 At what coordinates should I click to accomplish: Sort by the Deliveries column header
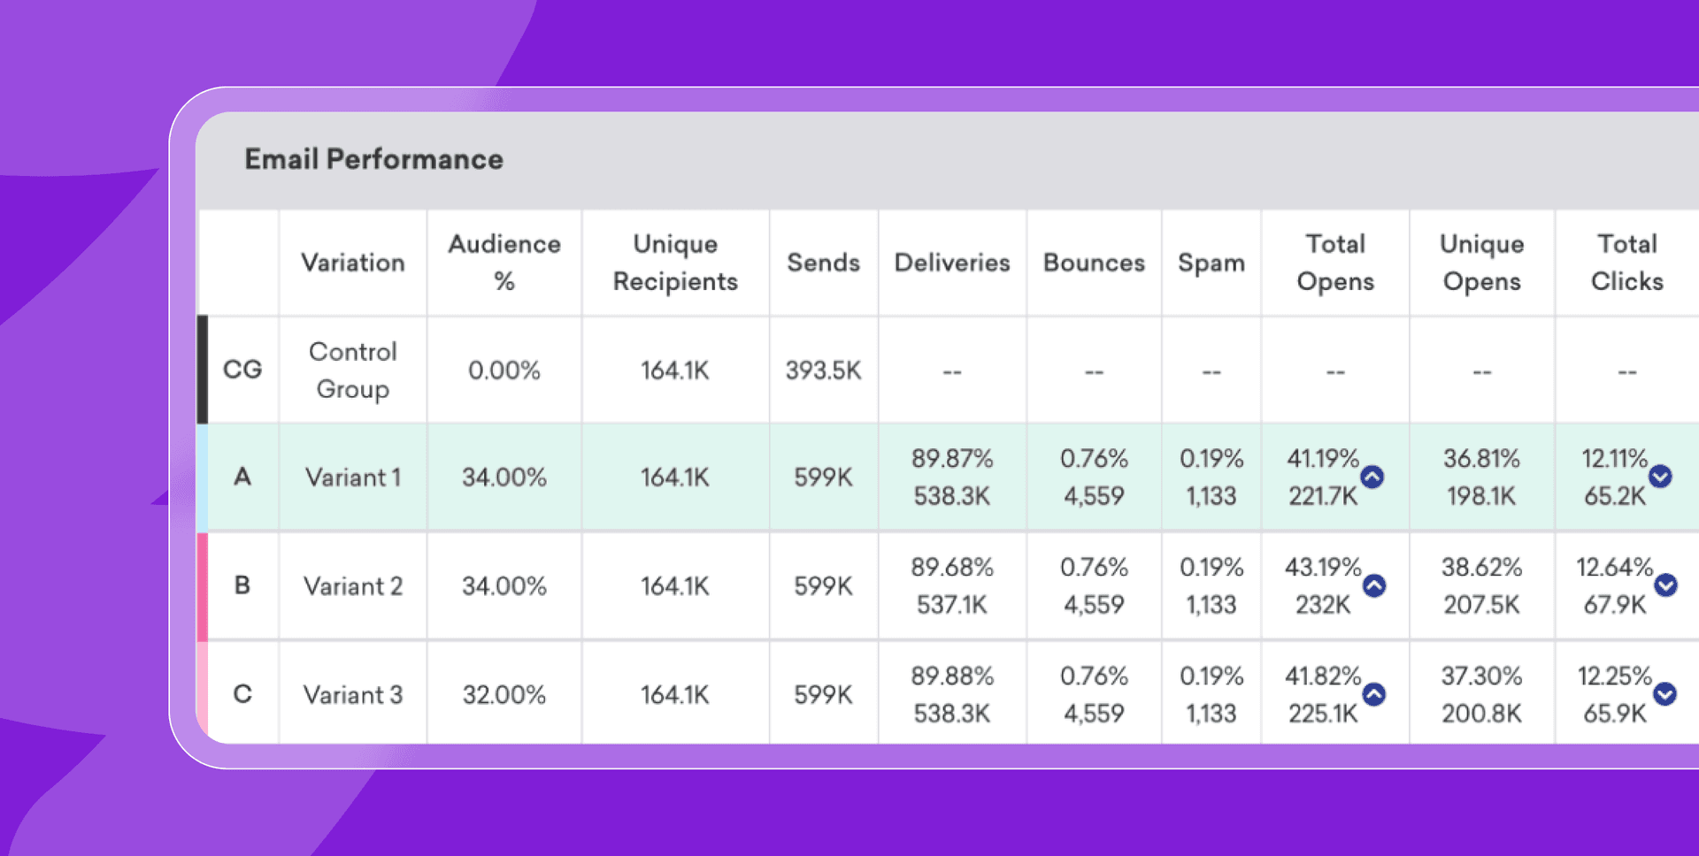(x=951, y=263)
